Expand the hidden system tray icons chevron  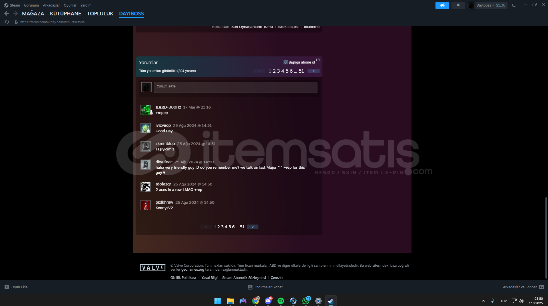click(x=483, y=301)
